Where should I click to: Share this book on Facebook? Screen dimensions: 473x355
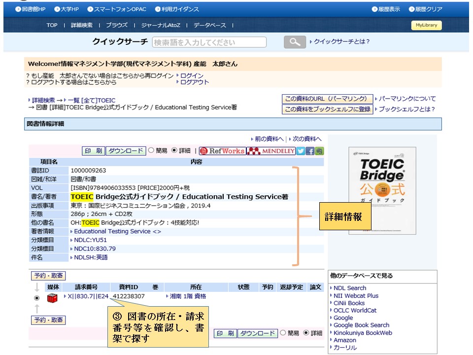tap(310, 151)
